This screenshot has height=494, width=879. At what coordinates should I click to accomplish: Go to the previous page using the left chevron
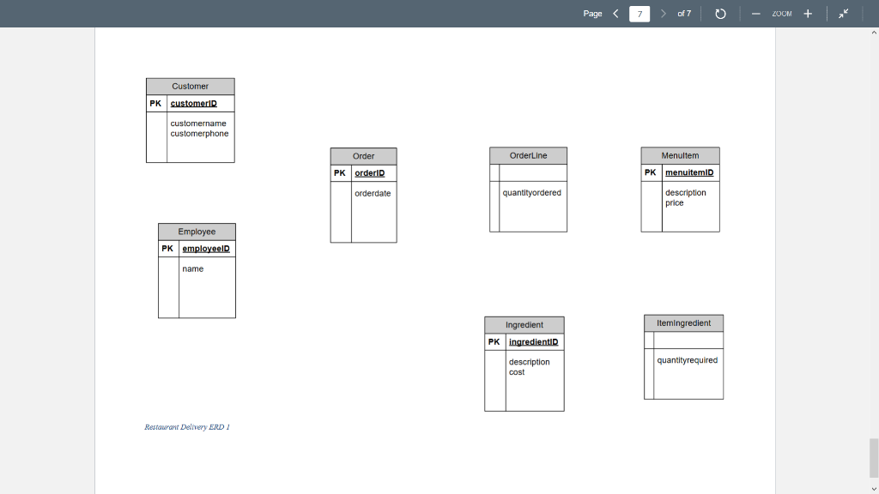tap(615, 13)
